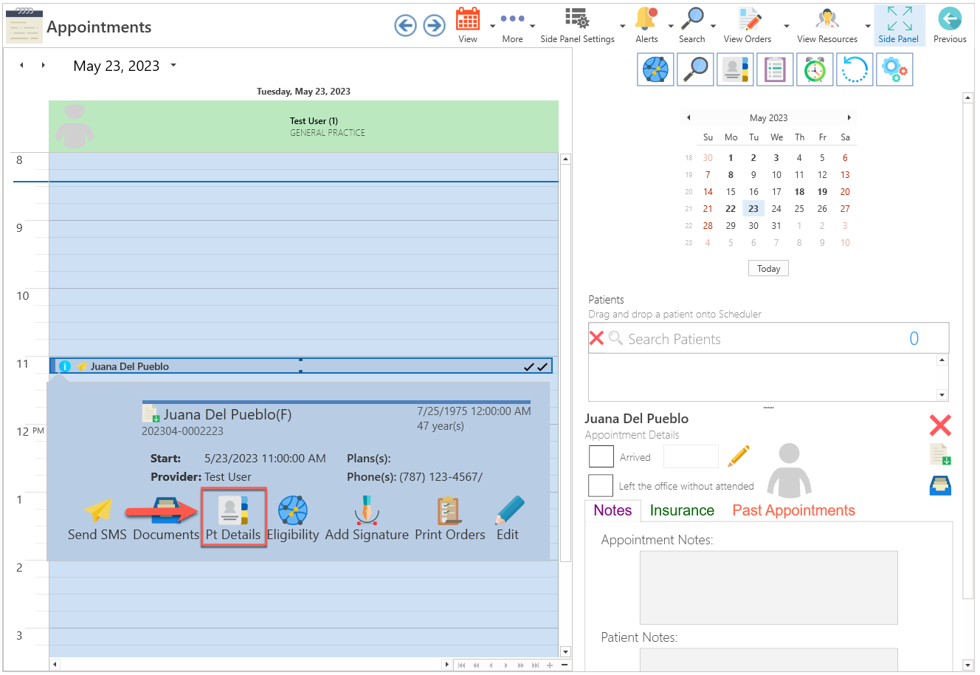Click the scheduler vertical scrollbar down arrow
Image resolution: width=980 pixels, height=675 pixels.
pos(566,651)
